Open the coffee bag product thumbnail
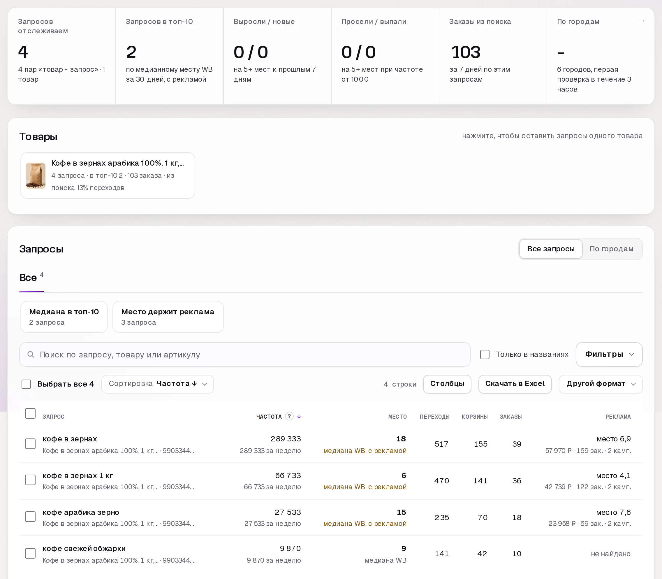 (36, 176)
